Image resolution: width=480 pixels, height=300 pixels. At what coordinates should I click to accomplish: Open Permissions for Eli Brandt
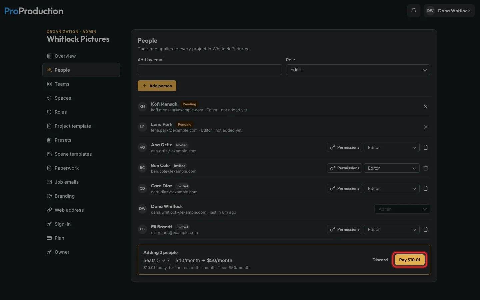[345, 229]
